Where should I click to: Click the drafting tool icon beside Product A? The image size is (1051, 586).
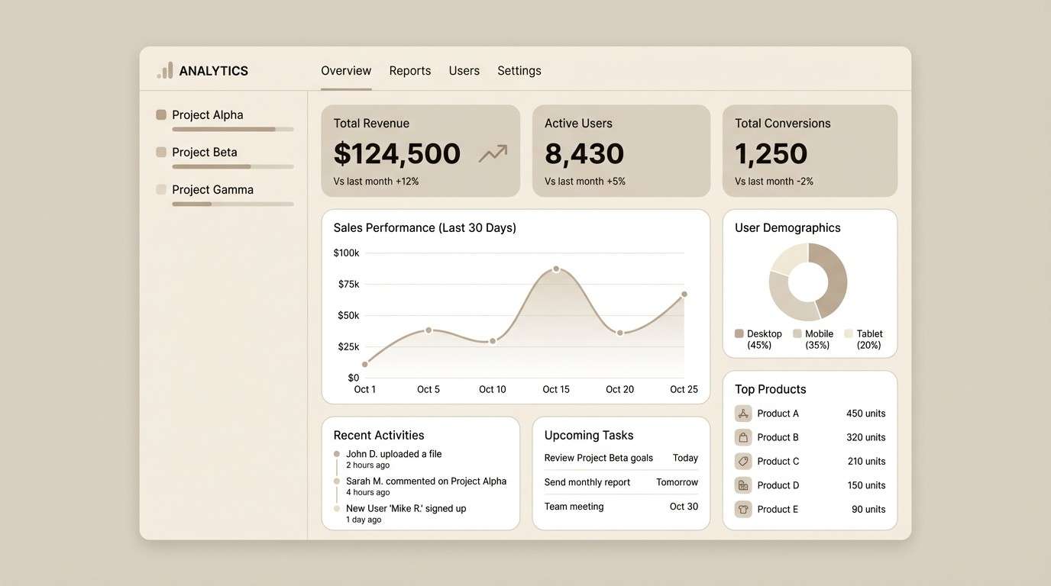(743, 413)
